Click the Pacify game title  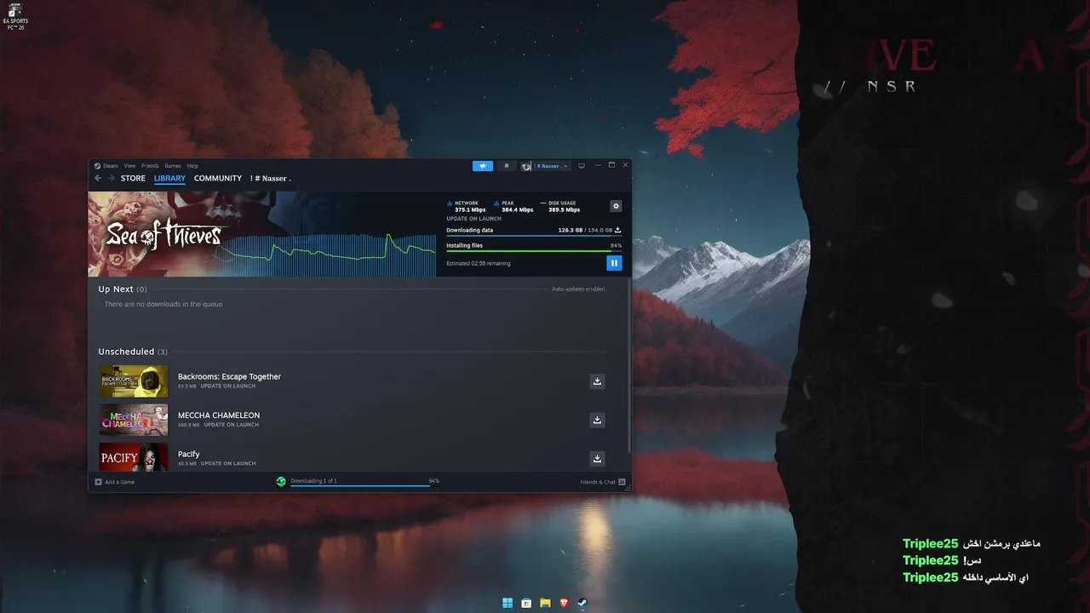(189, 454)
